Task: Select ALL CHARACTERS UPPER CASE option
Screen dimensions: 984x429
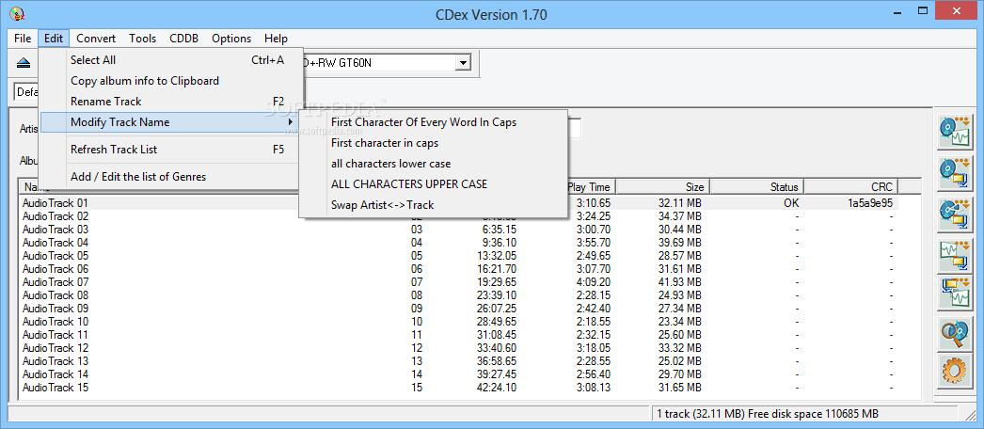Action: pyautogui.click(x=434, y=184)
